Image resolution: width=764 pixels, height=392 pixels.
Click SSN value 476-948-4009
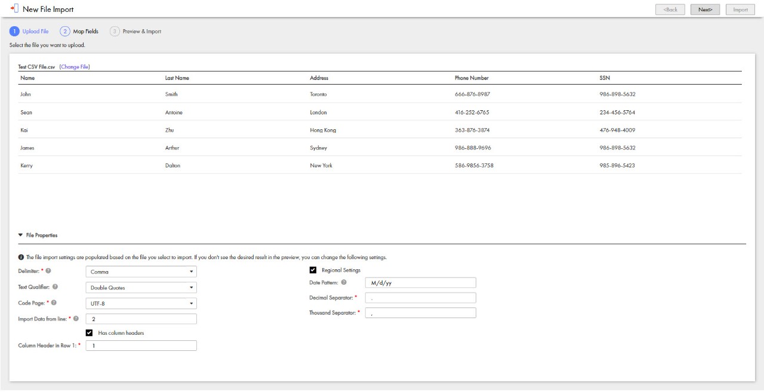click(x=617, y=130)
